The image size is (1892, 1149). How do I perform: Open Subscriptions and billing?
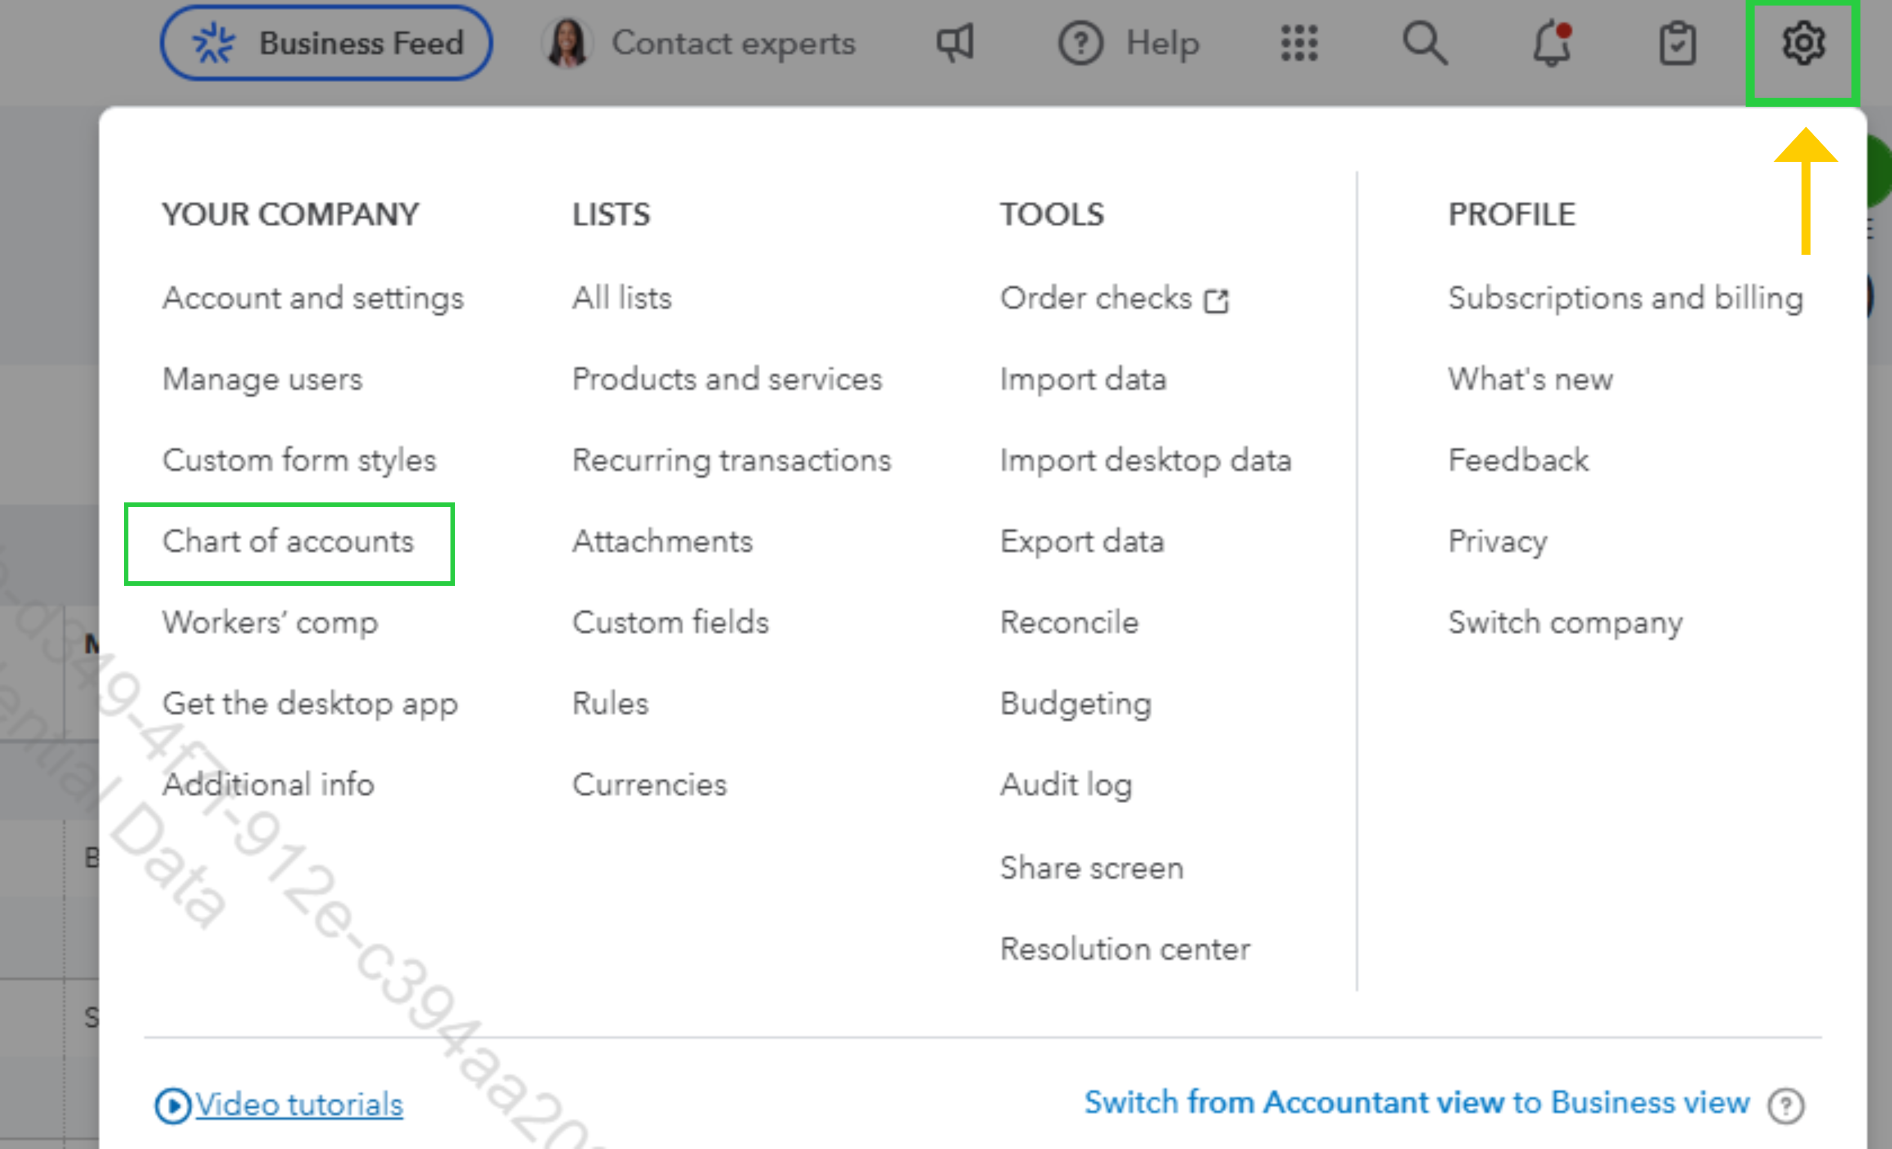pyautogui.click(x=1626, y=298)
